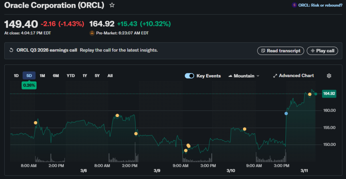Toggle the Key Events switch

tap(189, 76)
